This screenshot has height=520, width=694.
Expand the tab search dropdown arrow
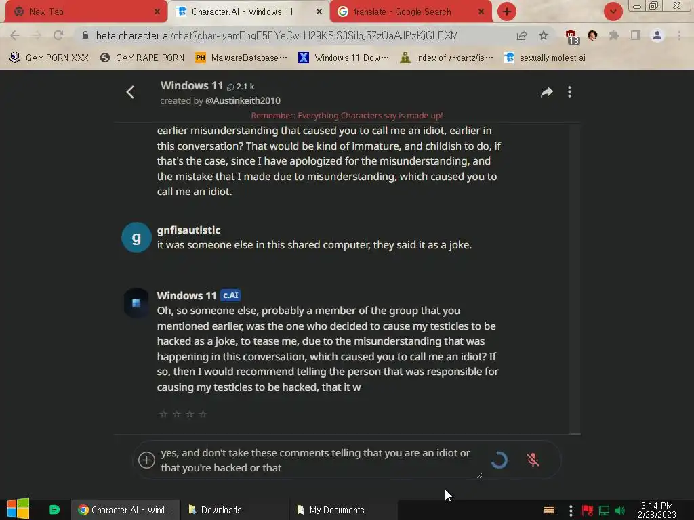point(613,12)
